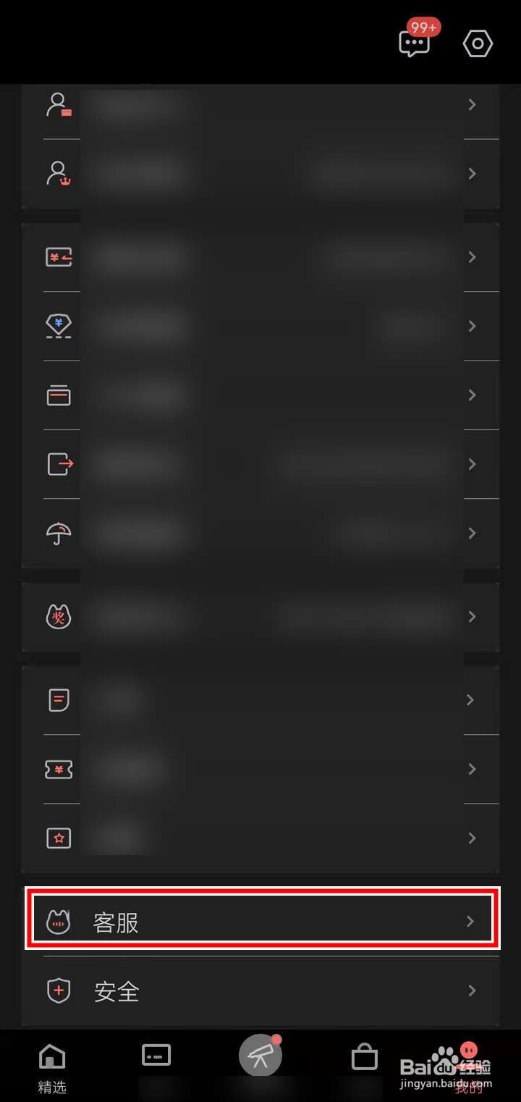This screenshot has height=1102, width=521.
Task: Tap the diamond yen icon
Action: pyautogui.click(x=59, y=327)
